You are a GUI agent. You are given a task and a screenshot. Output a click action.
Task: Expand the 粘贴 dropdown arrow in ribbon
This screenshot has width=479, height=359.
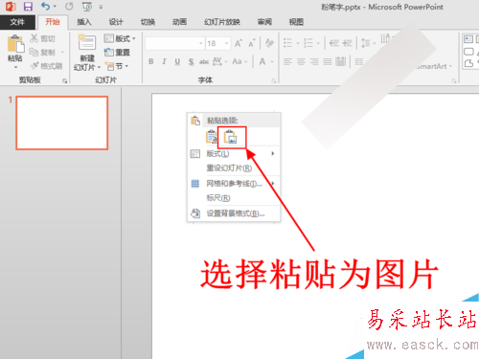click(15, 67)
